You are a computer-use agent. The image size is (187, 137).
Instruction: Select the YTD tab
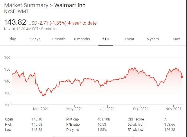coord(105,39)
